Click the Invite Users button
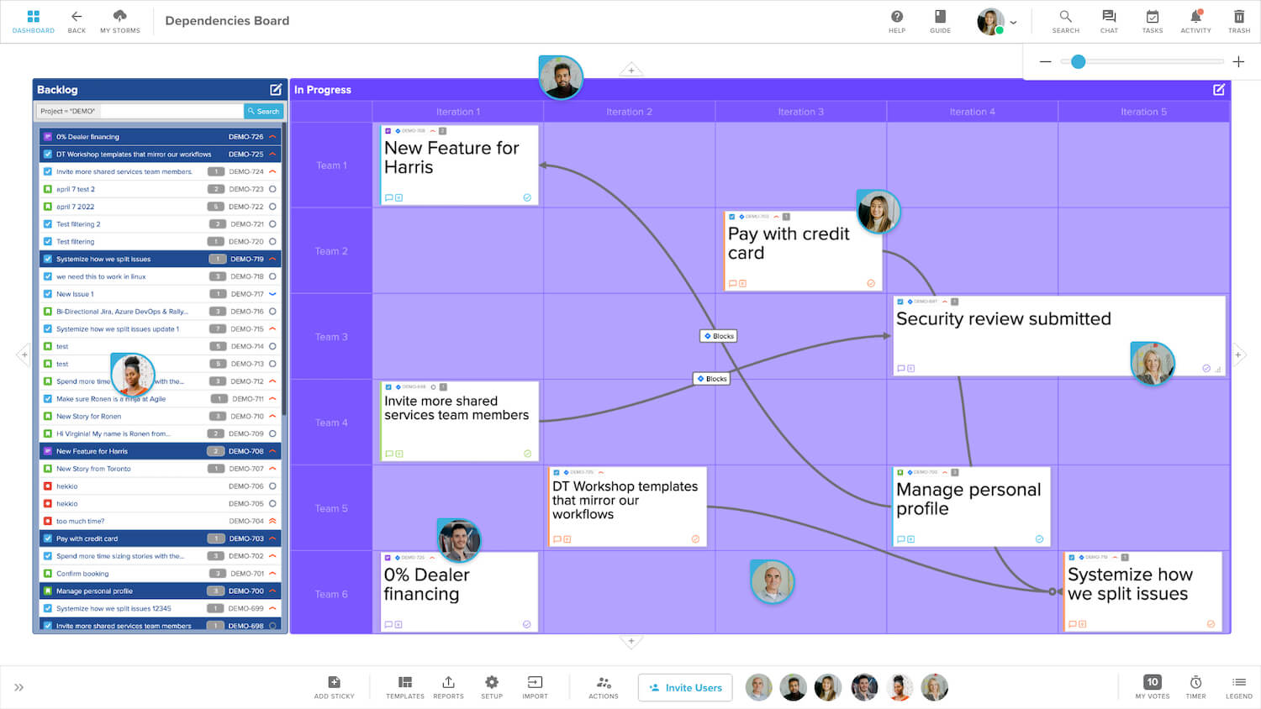The height and width of the screenshot is (709, 1261). (685, 687)
